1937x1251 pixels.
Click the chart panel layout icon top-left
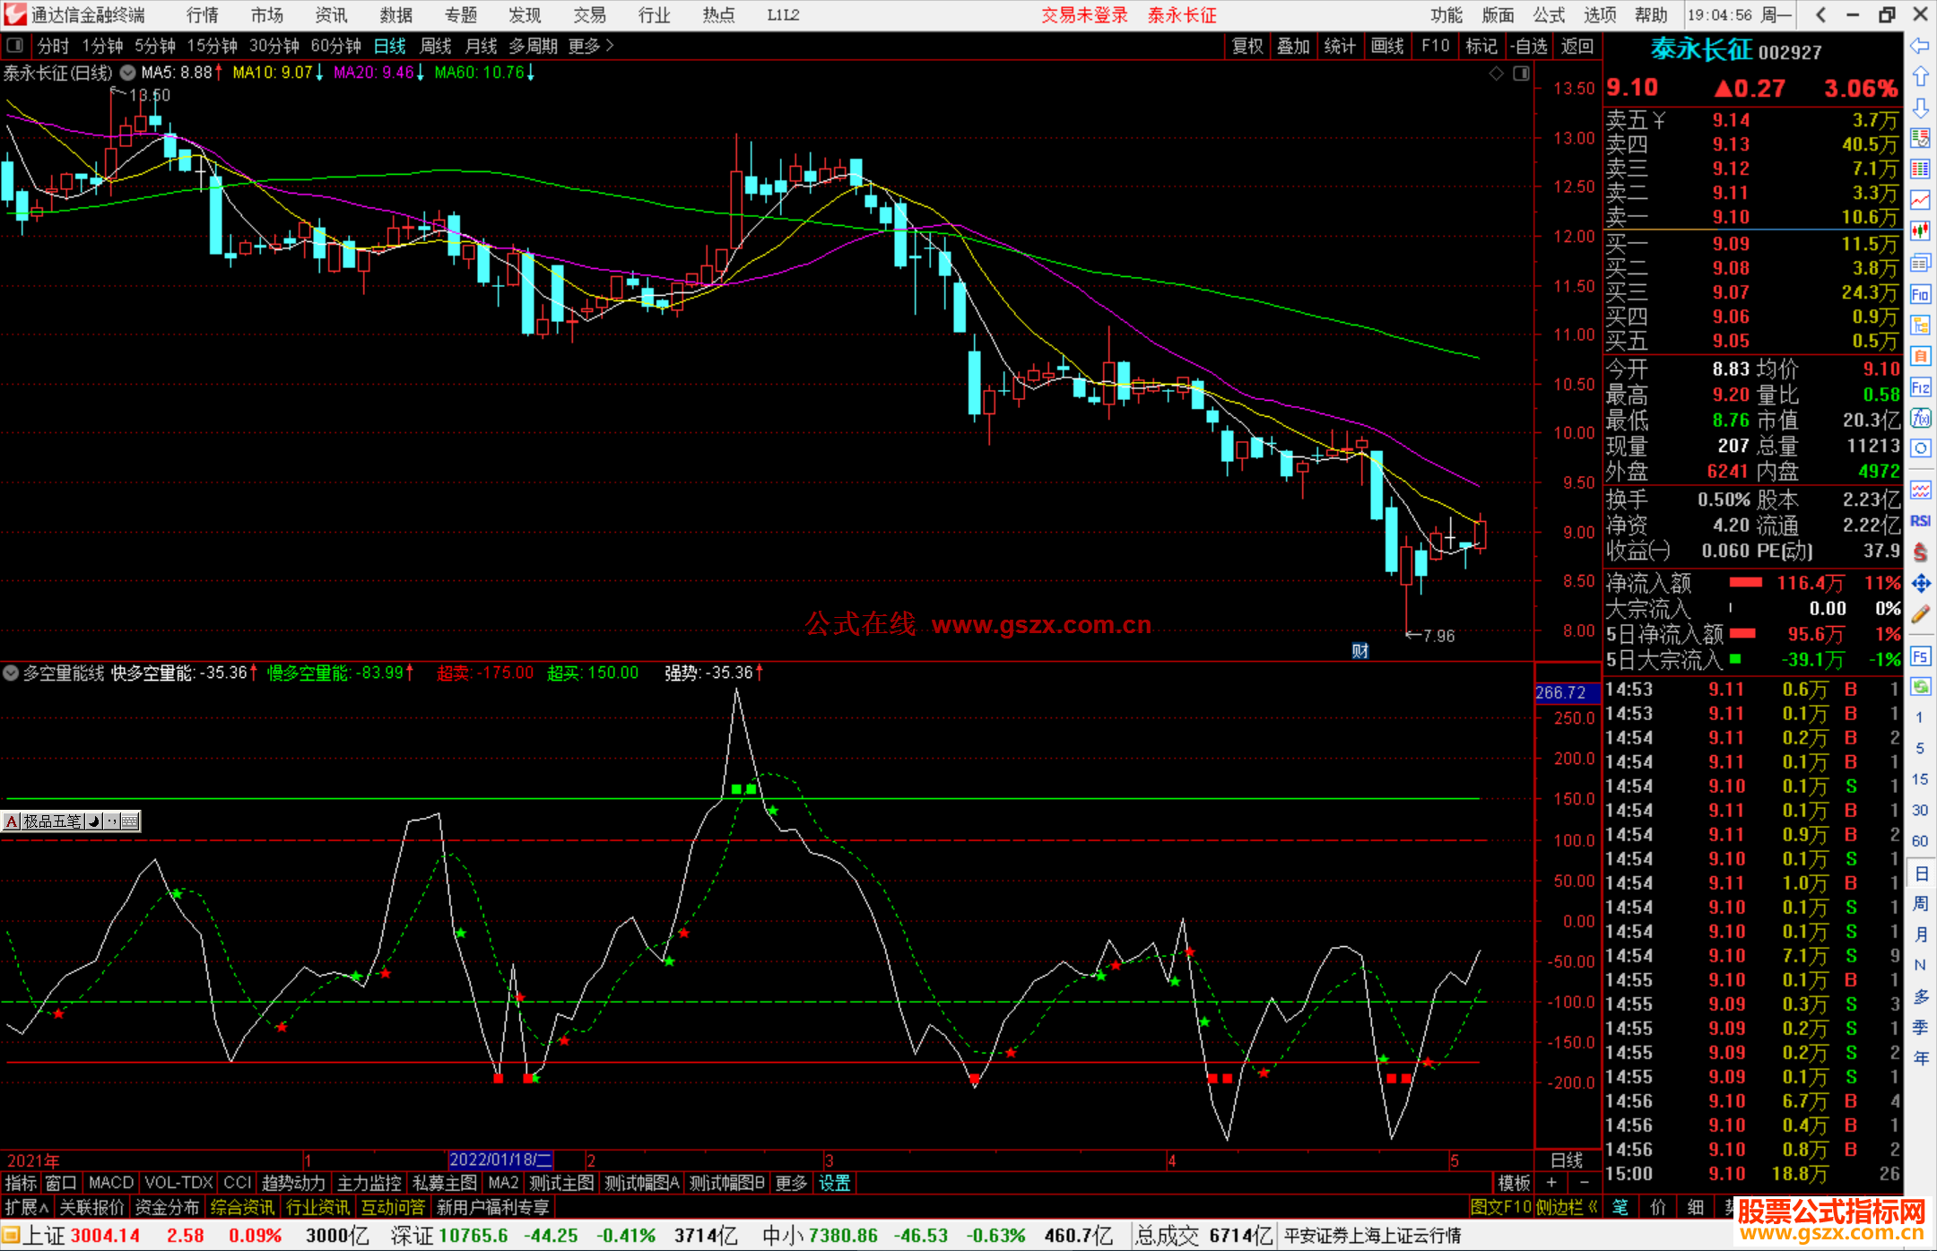click(x=14, y=45)
